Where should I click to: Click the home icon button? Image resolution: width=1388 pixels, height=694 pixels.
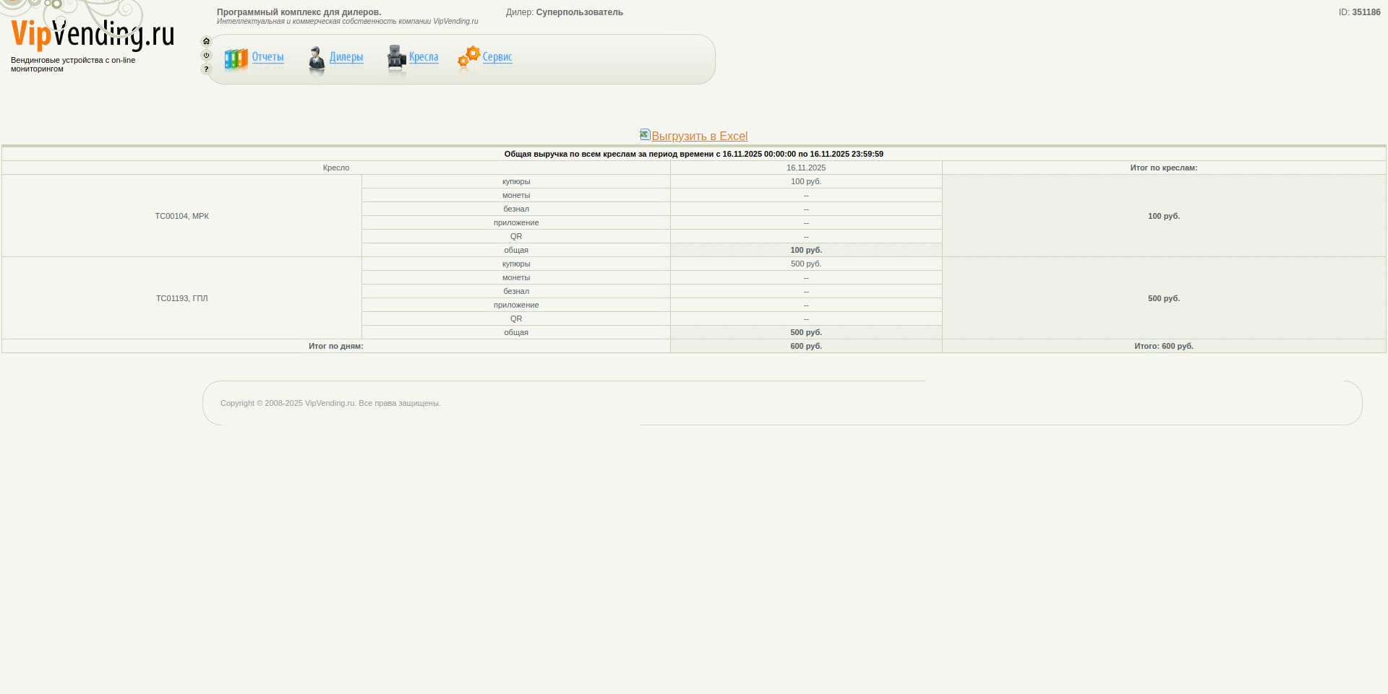click(206, 41)
